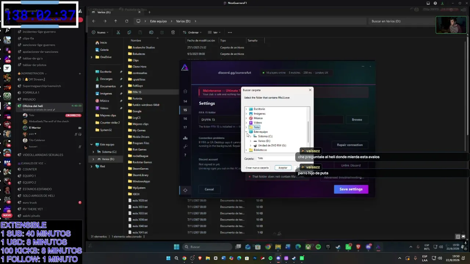
Task: Click the Cut scissors icon in Explorer toolbar
Action: point(118,32)
